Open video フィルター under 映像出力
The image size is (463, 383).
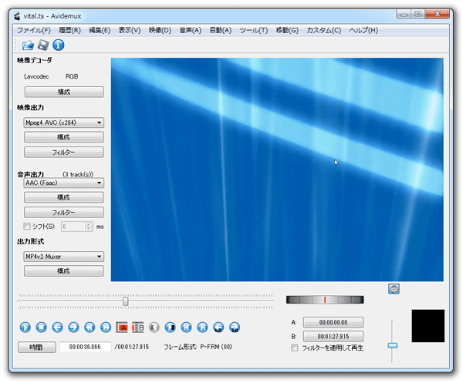(x=64, y=152)
